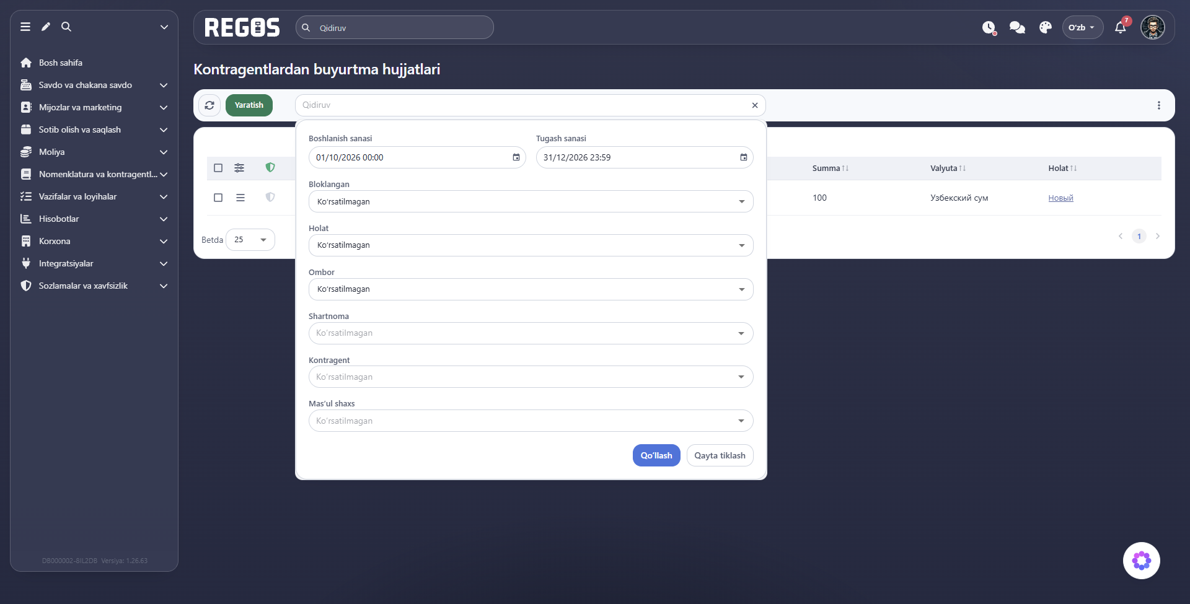This screenshot has height=604, width=1190.
Task: Reset filters with Qayta tiklash
Action: tap(720, 455)
